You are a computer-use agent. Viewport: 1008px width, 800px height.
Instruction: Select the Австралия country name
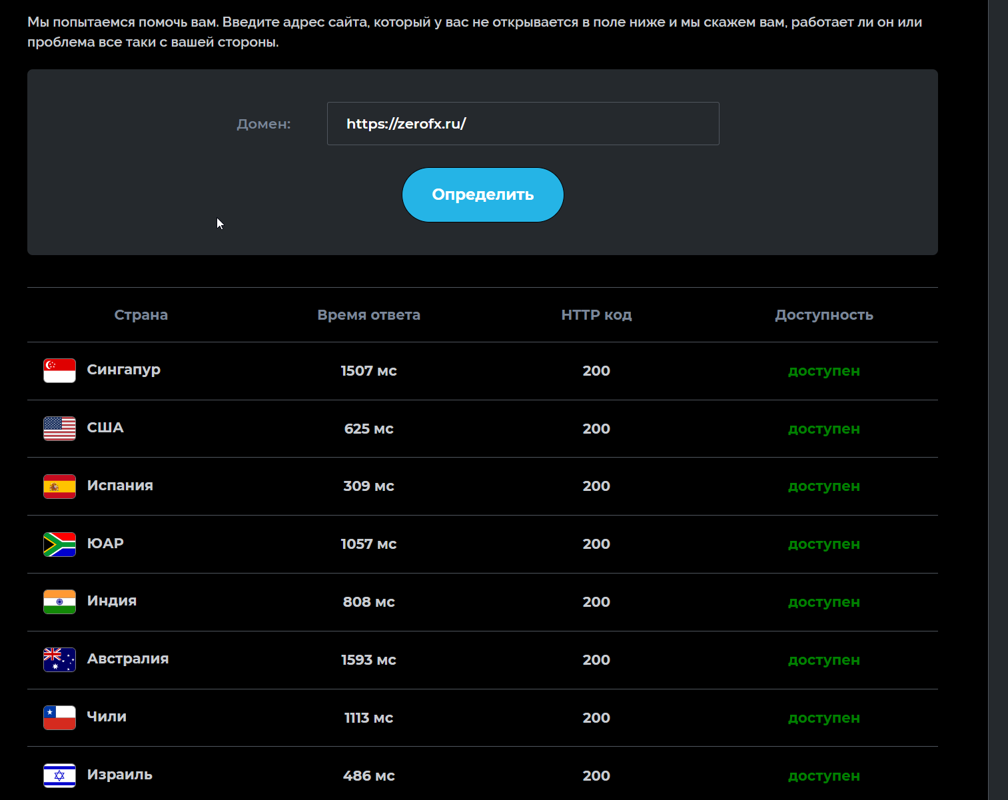point(128,659)
